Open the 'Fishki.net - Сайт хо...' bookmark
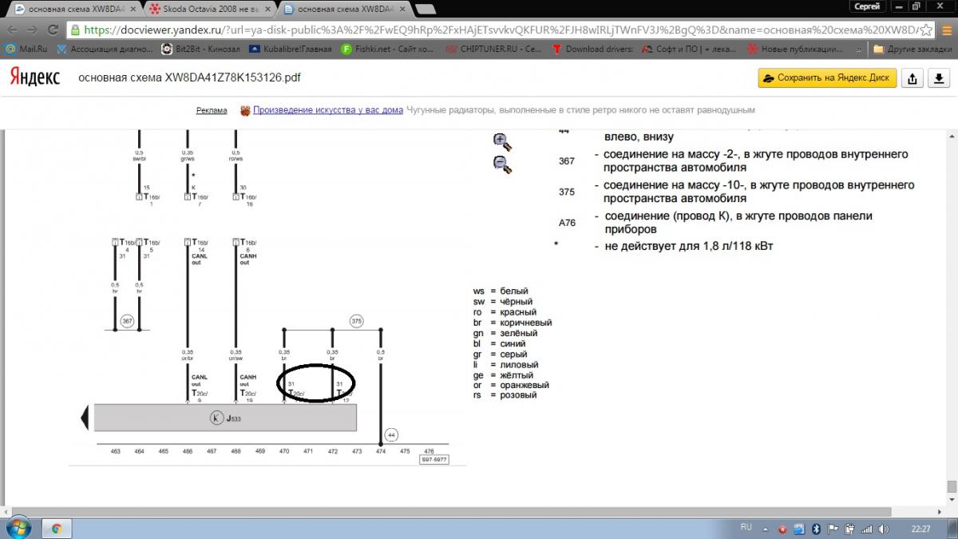This screenshot has width=958, height=539. [386, 49]
